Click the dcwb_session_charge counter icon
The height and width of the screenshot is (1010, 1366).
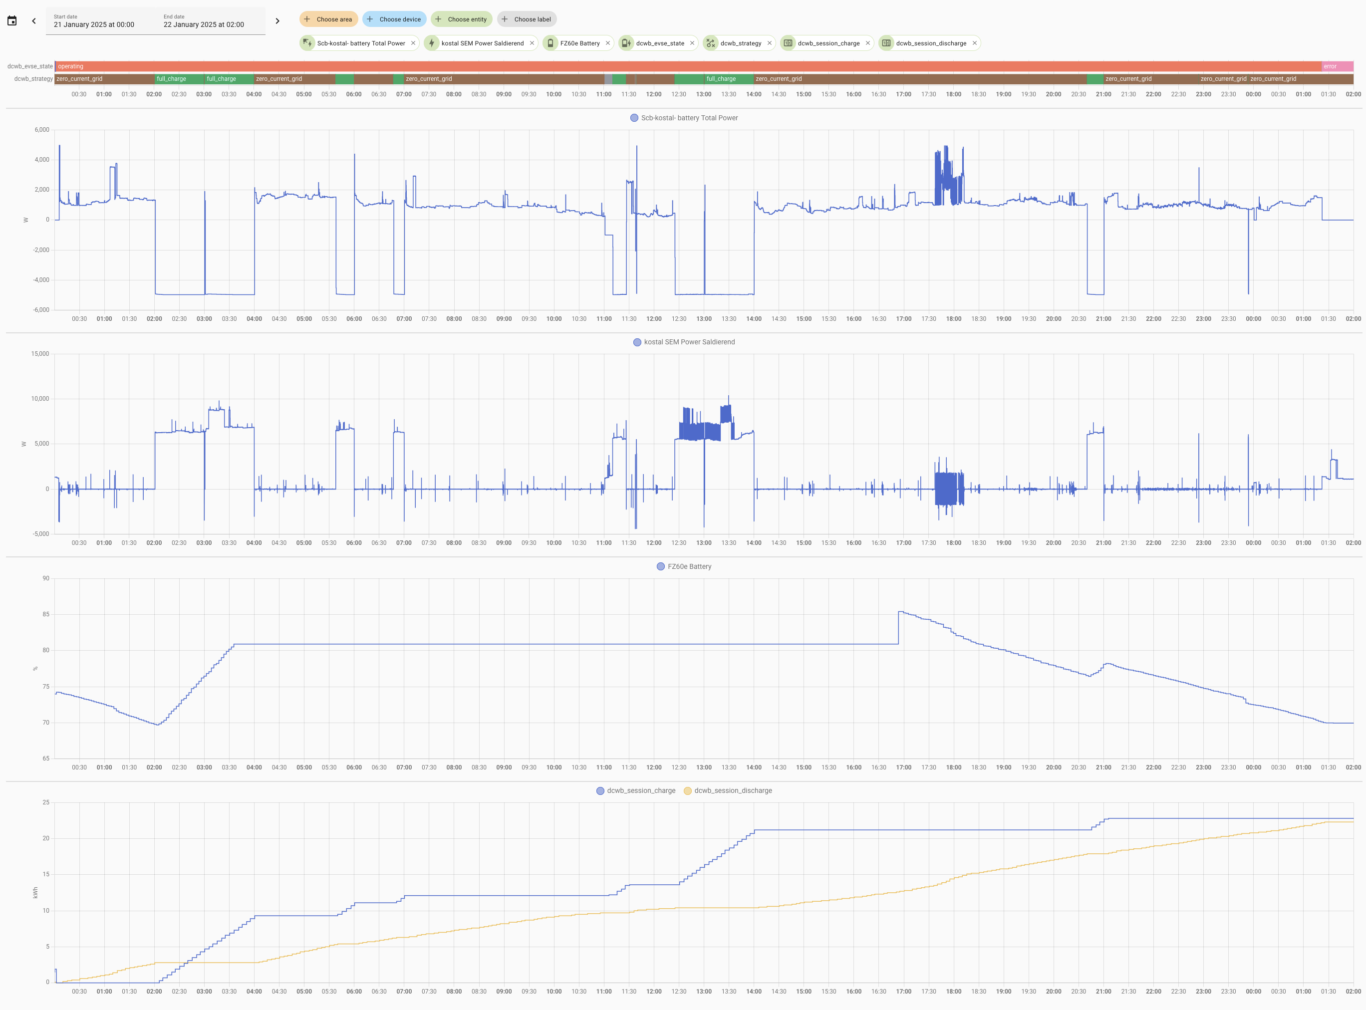788,43
